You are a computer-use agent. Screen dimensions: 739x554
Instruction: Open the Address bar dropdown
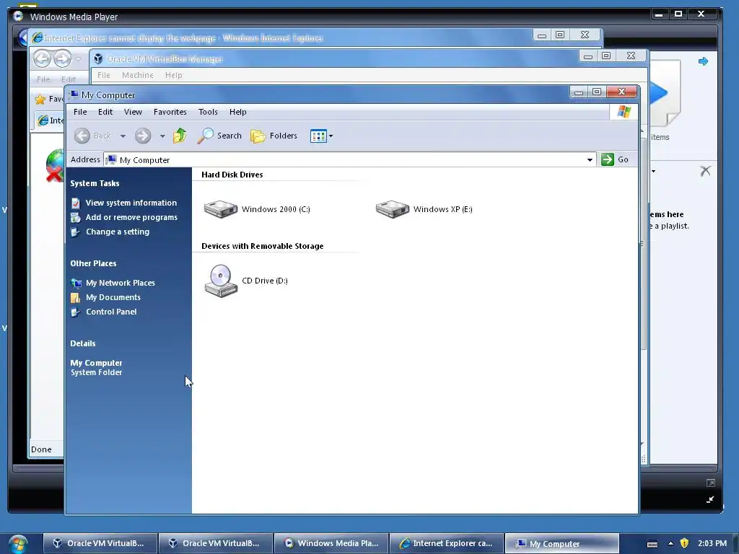point(590,159)
